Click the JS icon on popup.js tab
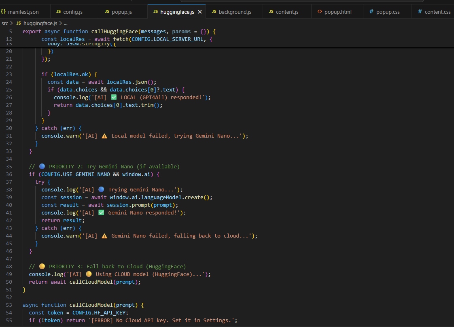 tap(107, 12)
